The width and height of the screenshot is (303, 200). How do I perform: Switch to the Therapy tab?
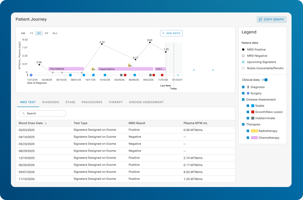(x=116, y=102)
